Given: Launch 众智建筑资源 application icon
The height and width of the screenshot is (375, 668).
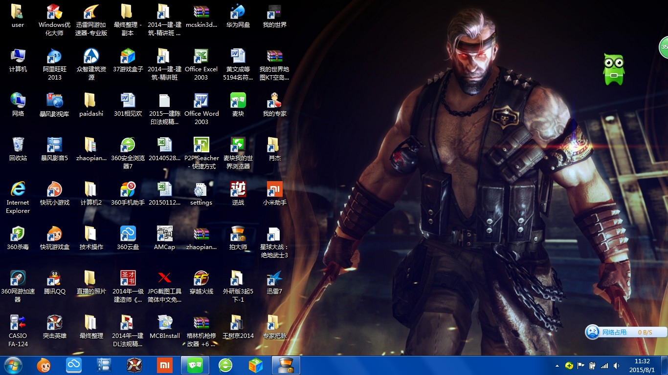Looking at the screenshot, I should tap(91, 64).
